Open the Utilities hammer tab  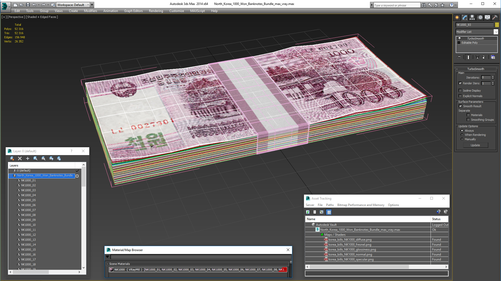tap(495, 17)
